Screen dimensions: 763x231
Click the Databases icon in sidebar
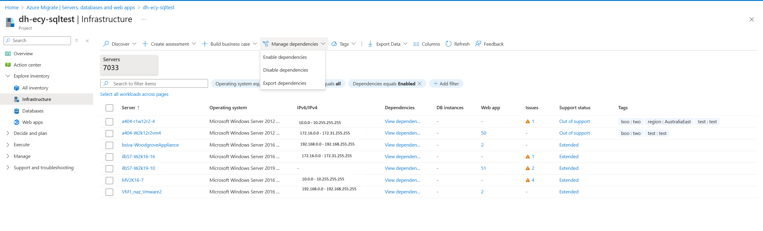point(17,111)
